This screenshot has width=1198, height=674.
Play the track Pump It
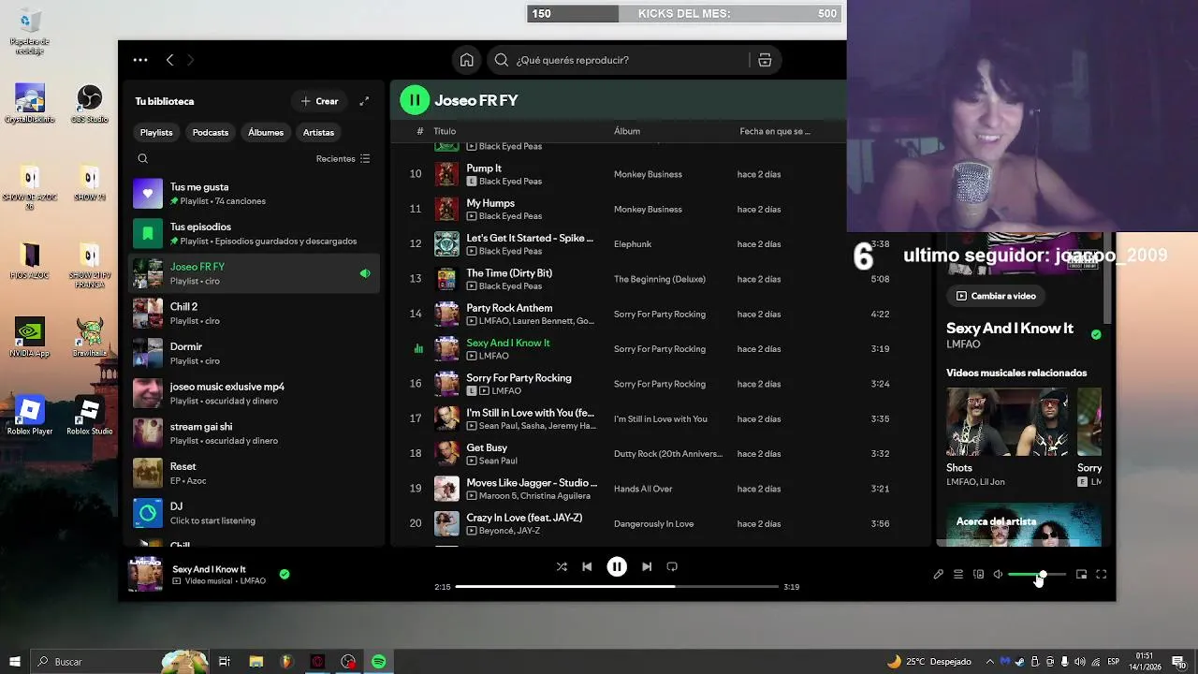(484, 168)
